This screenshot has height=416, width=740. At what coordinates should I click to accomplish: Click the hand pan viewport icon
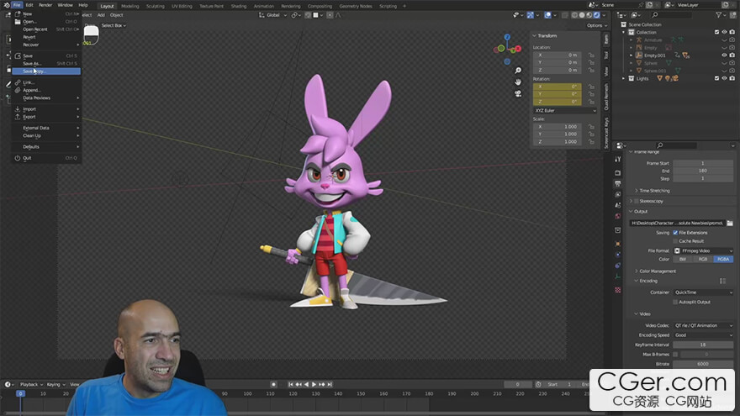[518, 82]
